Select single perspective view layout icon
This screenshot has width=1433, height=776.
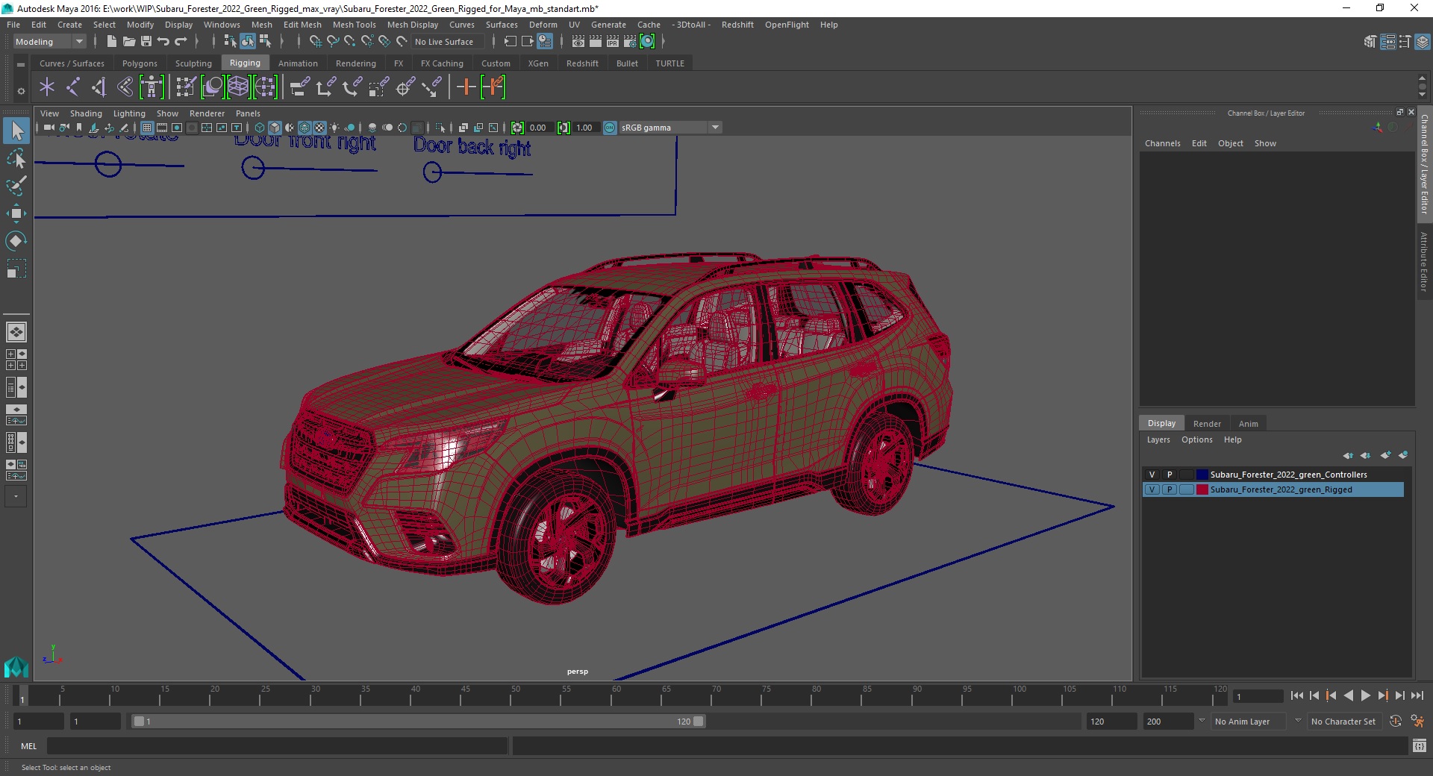click(16, 331)
